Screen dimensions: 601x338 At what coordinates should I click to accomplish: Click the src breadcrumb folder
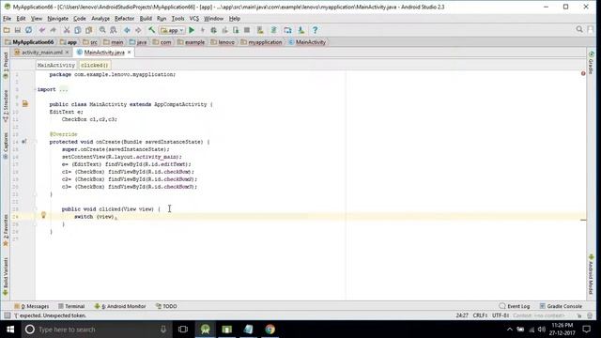coord(90,42)
